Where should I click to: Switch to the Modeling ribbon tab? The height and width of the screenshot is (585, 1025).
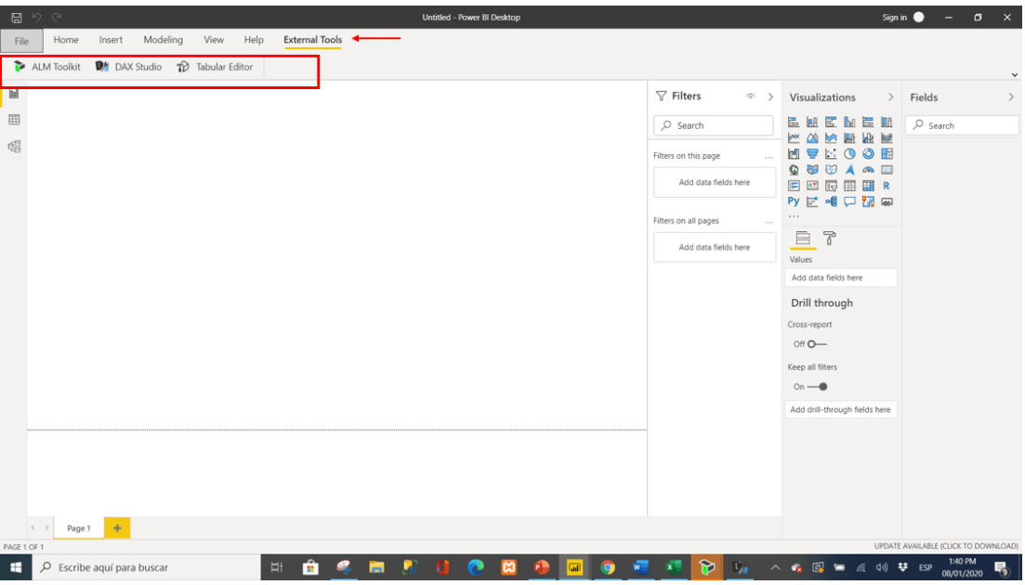pyautogui.click(x=163, y=40)
